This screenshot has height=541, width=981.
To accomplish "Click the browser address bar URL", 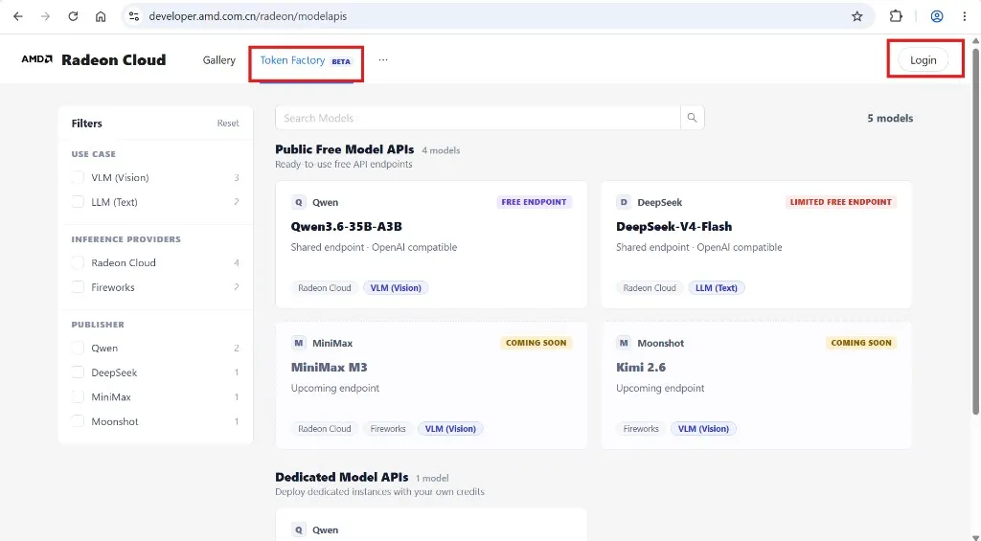I will tap(248, 16).
